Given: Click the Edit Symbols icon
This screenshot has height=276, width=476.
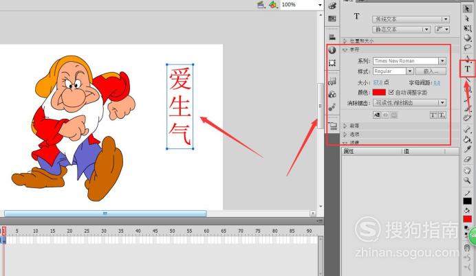Looking at the screenshot, I should coord(273,5).
